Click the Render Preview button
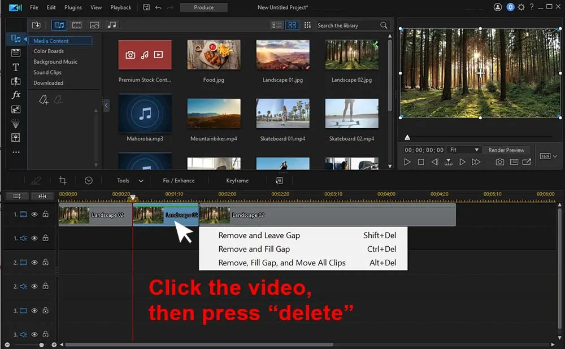 [507, 150]
